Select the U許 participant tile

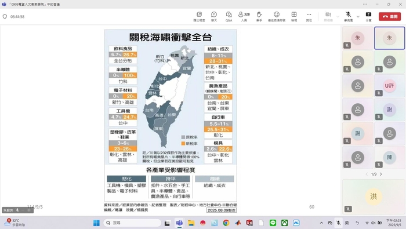(x=389, y=86)
